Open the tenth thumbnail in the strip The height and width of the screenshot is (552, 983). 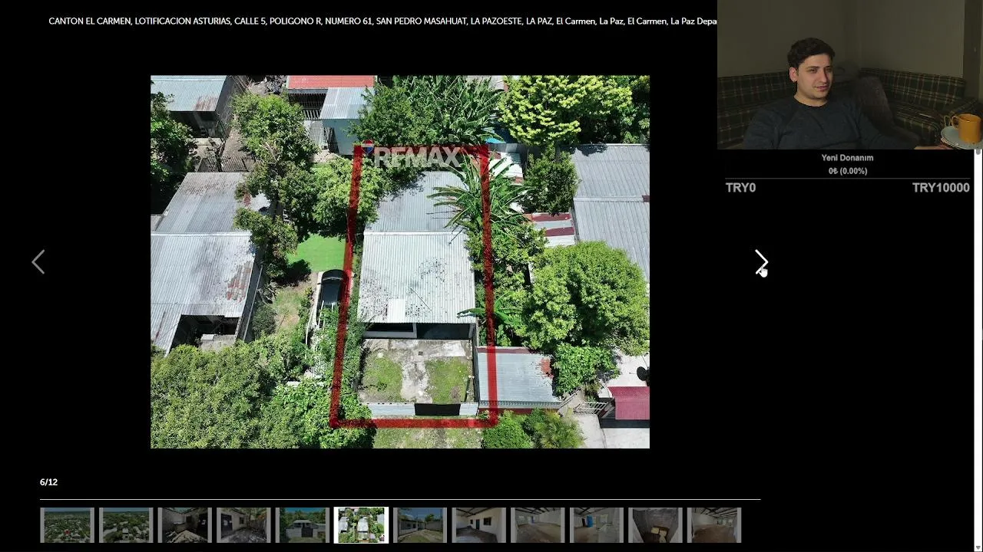597,525
